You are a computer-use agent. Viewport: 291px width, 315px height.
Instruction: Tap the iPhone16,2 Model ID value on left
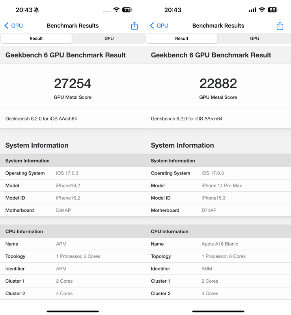(x=68, y=198)
